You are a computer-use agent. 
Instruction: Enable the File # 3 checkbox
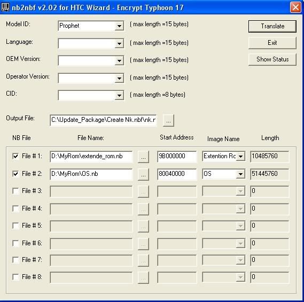pyautogui.click(x=15, y=191)
